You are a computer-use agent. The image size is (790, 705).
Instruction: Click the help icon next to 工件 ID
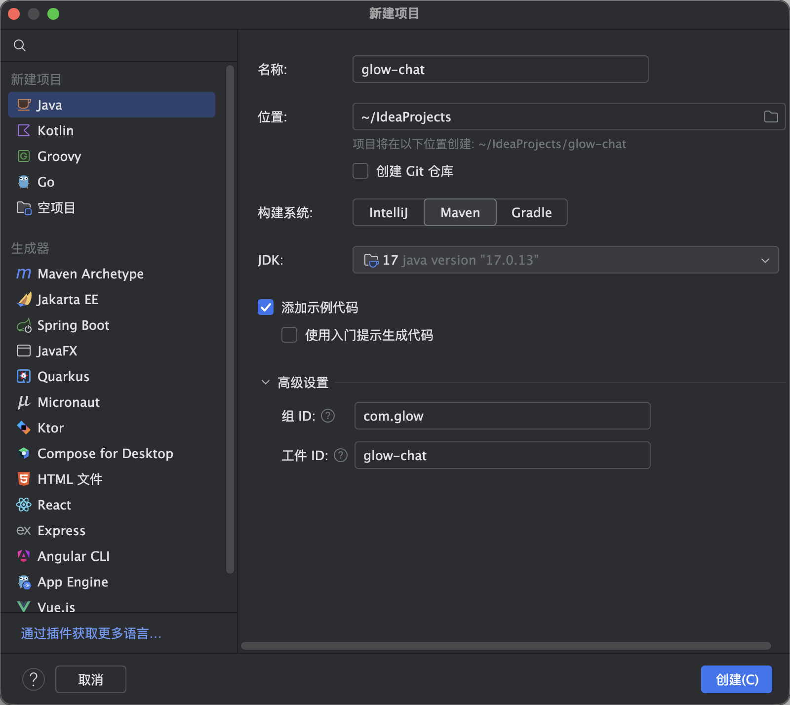(341, 455)
